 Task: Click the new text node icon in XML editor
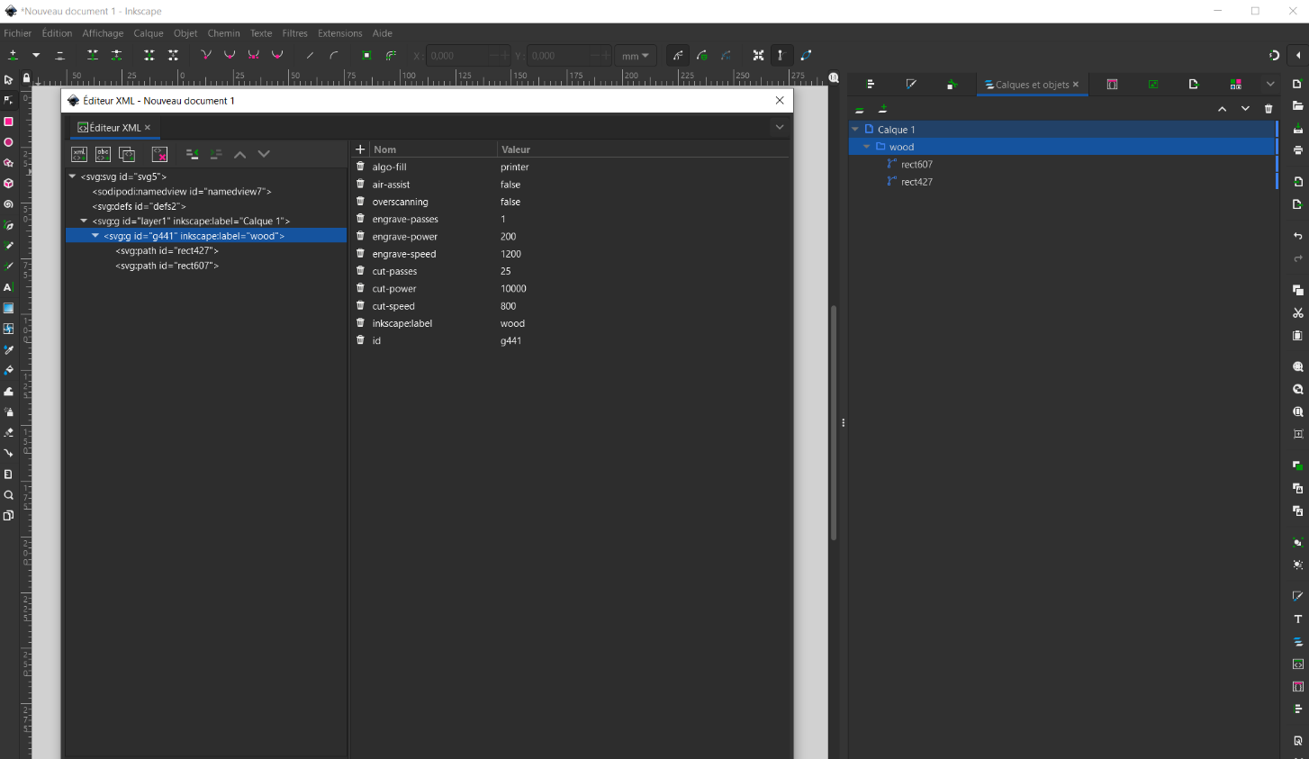point(103,154)
